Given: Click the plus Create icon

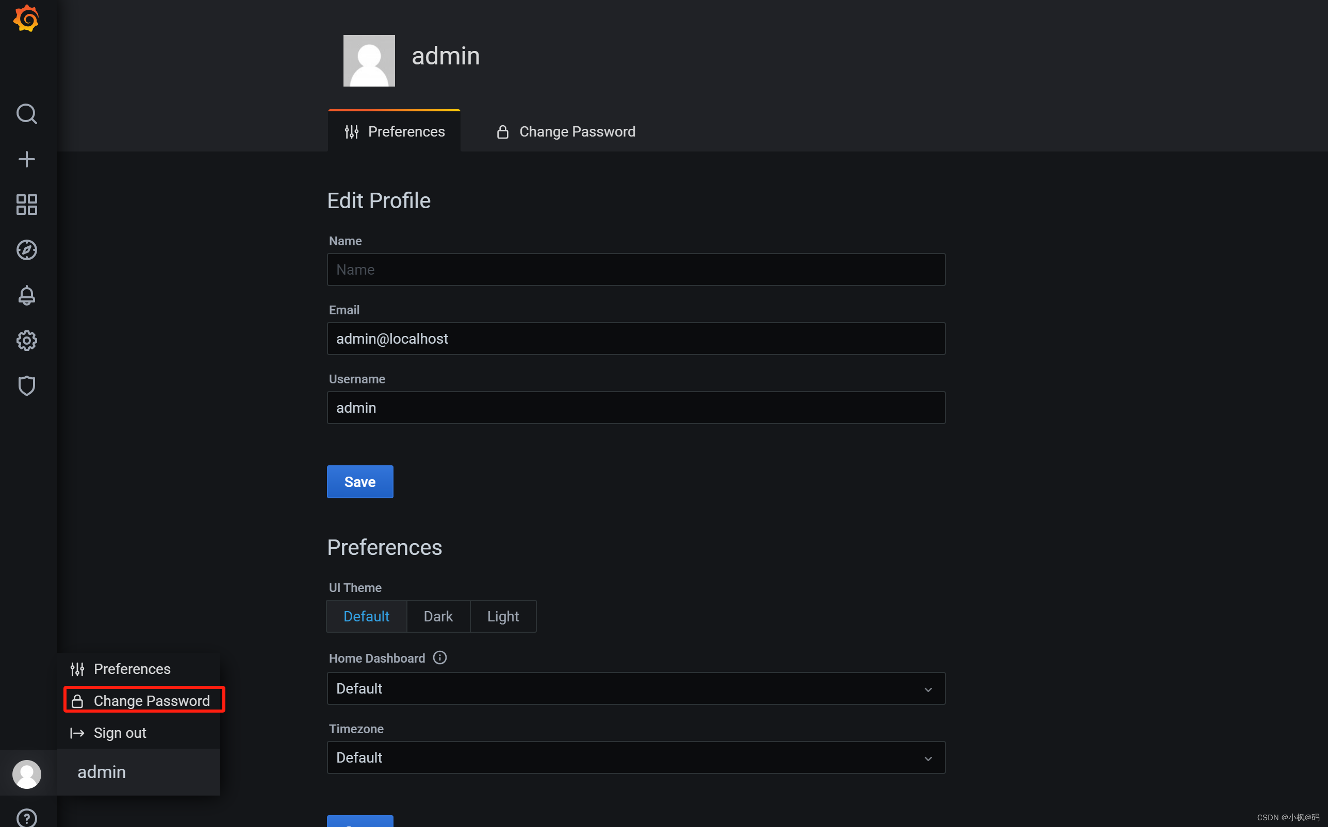Looking at the screenshot, I should pos(26,159).
